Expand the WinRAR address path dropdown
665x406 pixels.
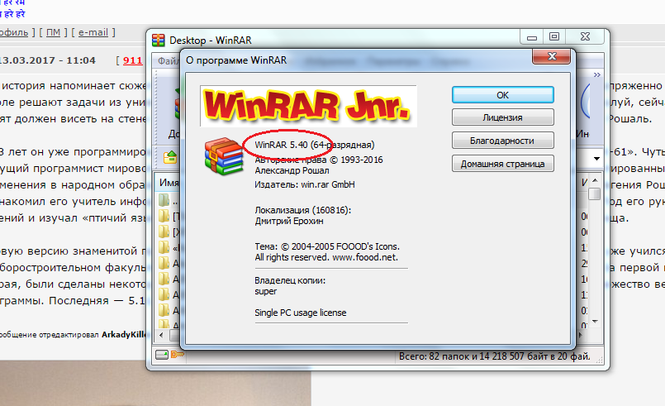[x=596, y=159]
